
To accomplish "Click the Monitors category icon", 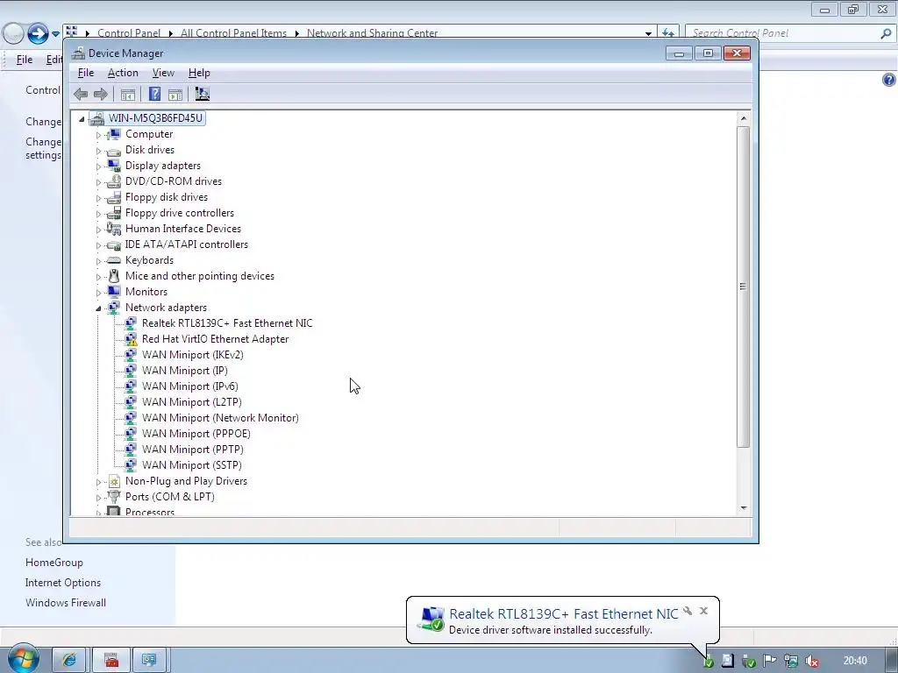I will click(x=114, y=292).
